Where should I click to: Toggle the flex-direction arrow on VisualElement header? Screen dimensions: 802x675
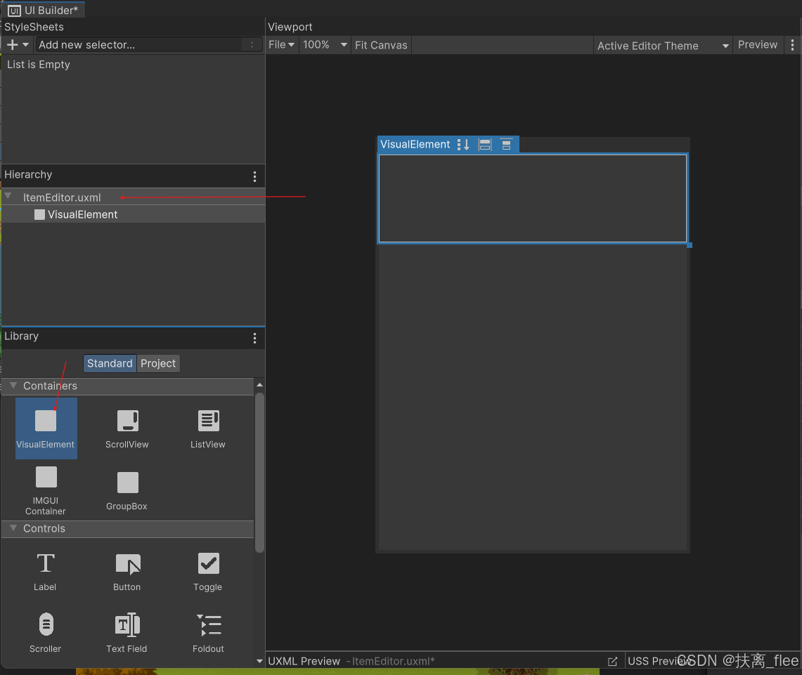(x=463, y=145)
